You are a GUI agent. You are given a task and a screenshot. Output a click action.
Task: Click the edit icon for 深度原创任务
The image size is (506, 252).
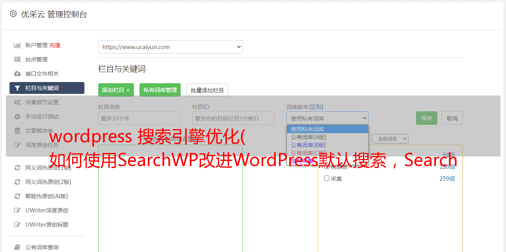tap(17, 145)
